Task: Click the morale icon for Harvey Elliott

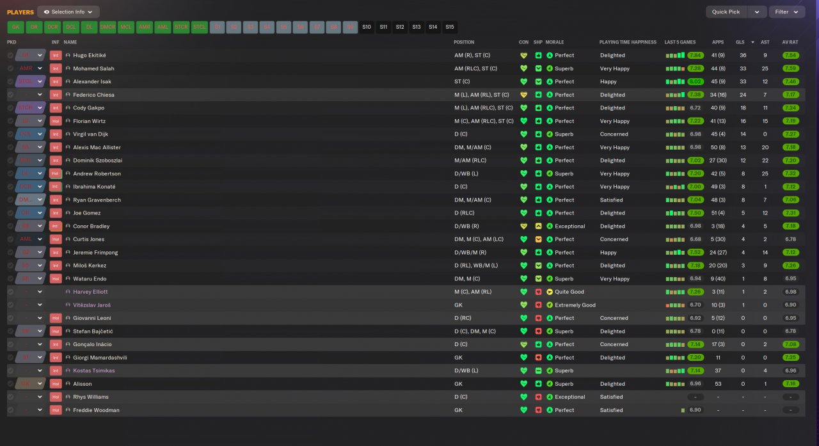Action: [x=550, y=292]
